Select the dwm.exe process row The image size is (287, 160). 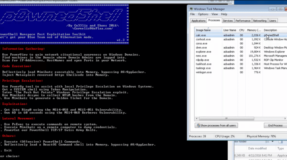(x=241, y=48)
